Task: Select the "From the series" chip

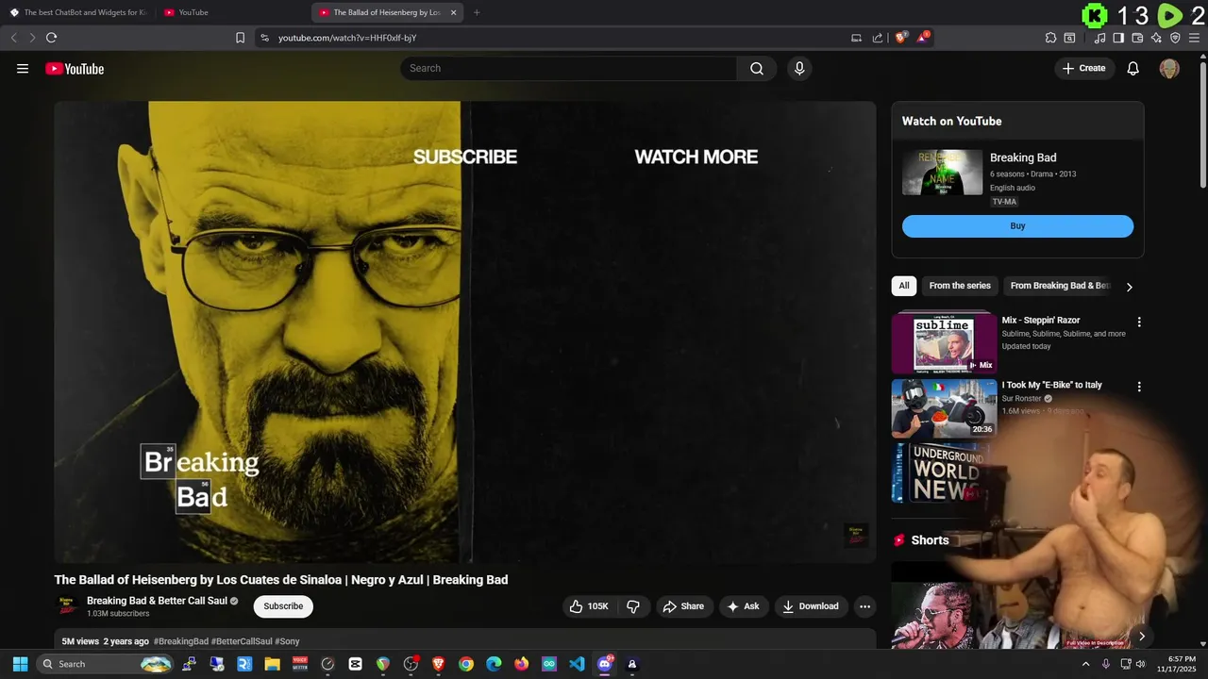Action: (960, 286)
